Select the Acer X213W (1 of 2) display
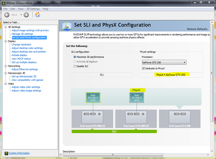The height and width of the screenshot is (159, 216). (93, 97)
